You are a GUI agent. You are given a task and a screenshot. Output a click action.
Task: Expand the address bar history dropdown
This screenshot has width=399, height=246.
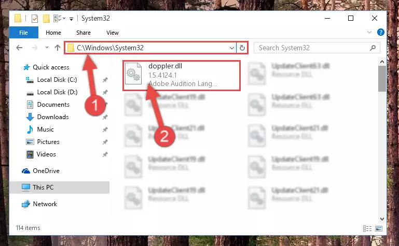click(x=232, y=48)
